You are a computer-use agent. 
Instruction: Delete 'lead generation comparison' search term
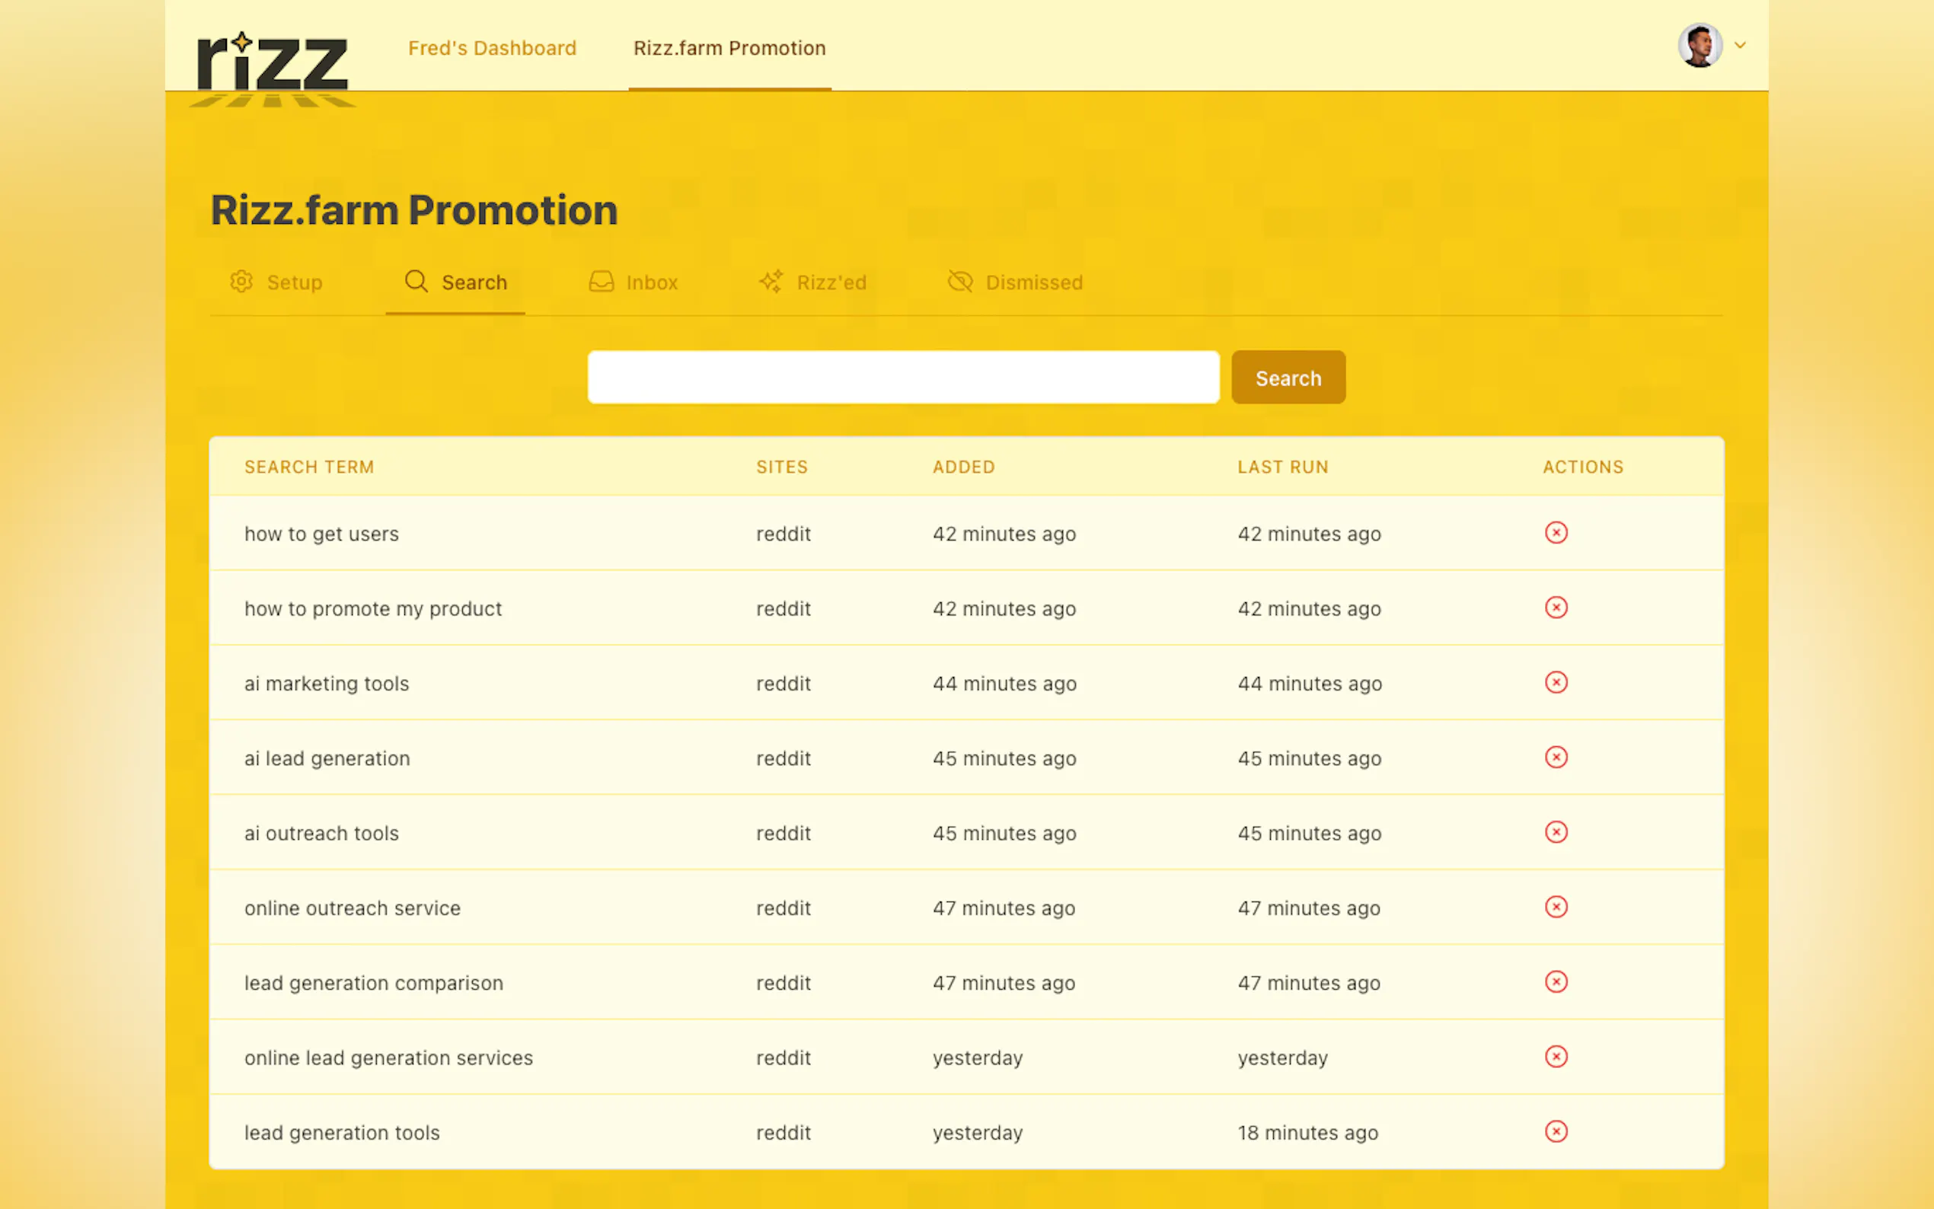[1555, 982]
